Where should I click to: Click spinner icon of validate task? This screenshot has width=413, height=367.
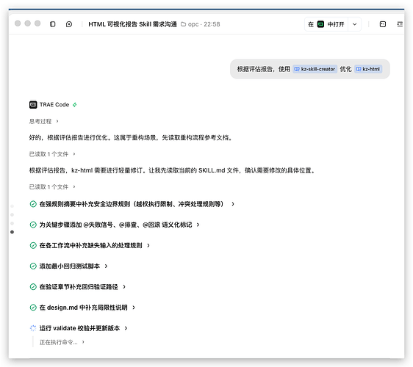point(33,328)
